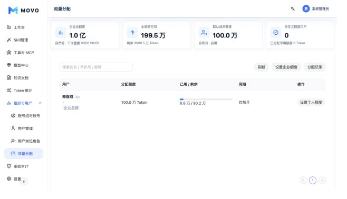This screenshot has width=347, height=199.
Task: Click the 工具与 MCP icon
Action: [x=9, y=52]
